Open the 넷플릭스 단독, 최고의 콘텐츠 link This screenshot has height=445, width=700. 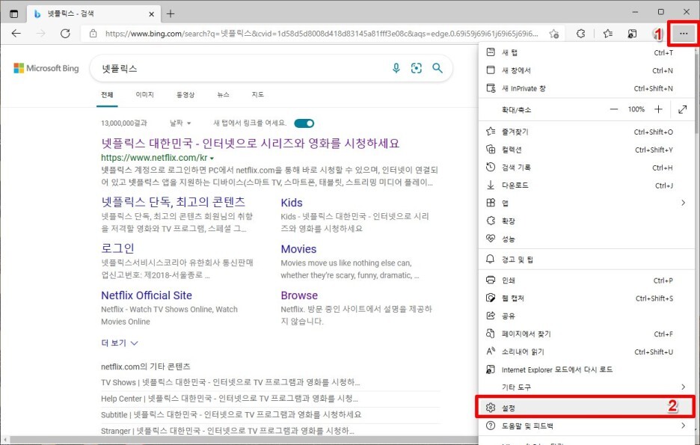(x=174, y=202)
